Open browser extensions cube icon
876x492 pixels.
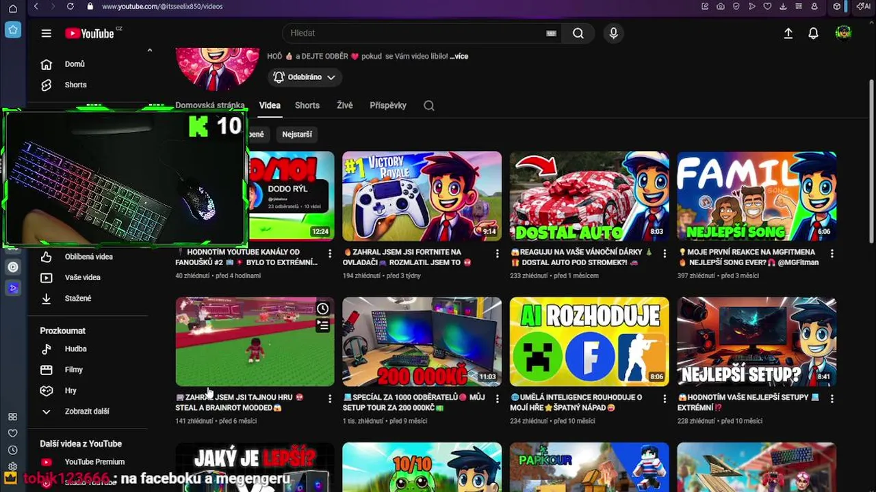click(836, 6)
